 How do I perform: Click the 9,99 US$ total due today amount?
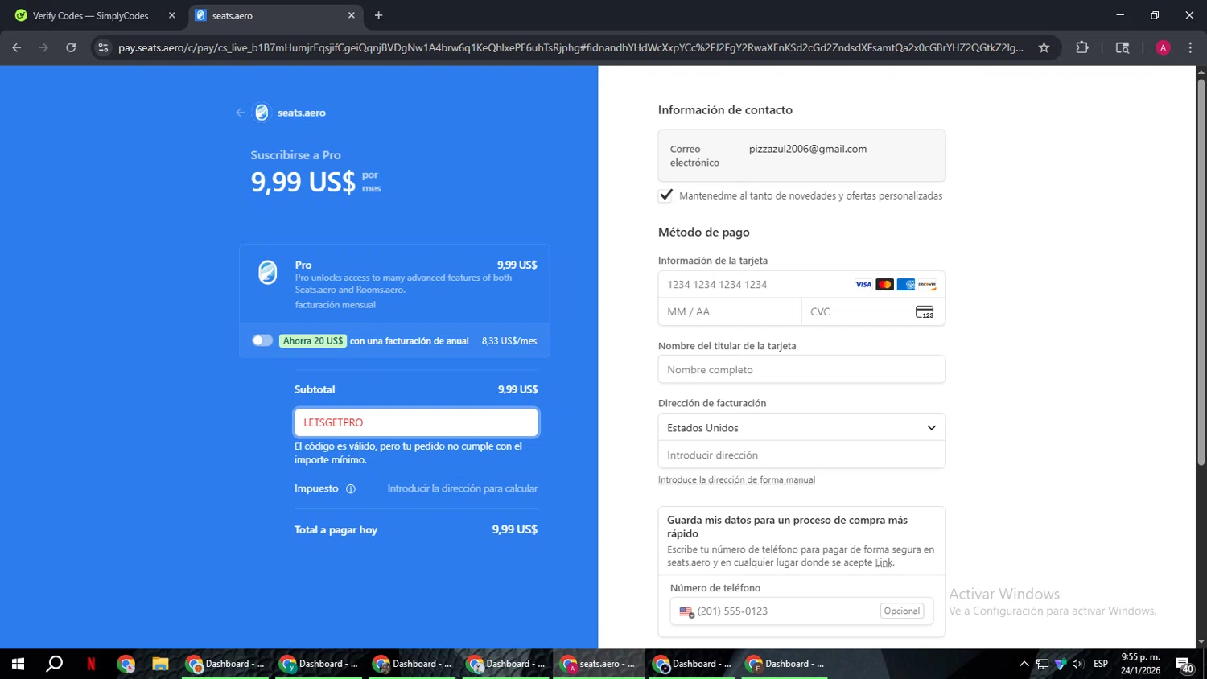pyautogui.click(x=515, y=529)
